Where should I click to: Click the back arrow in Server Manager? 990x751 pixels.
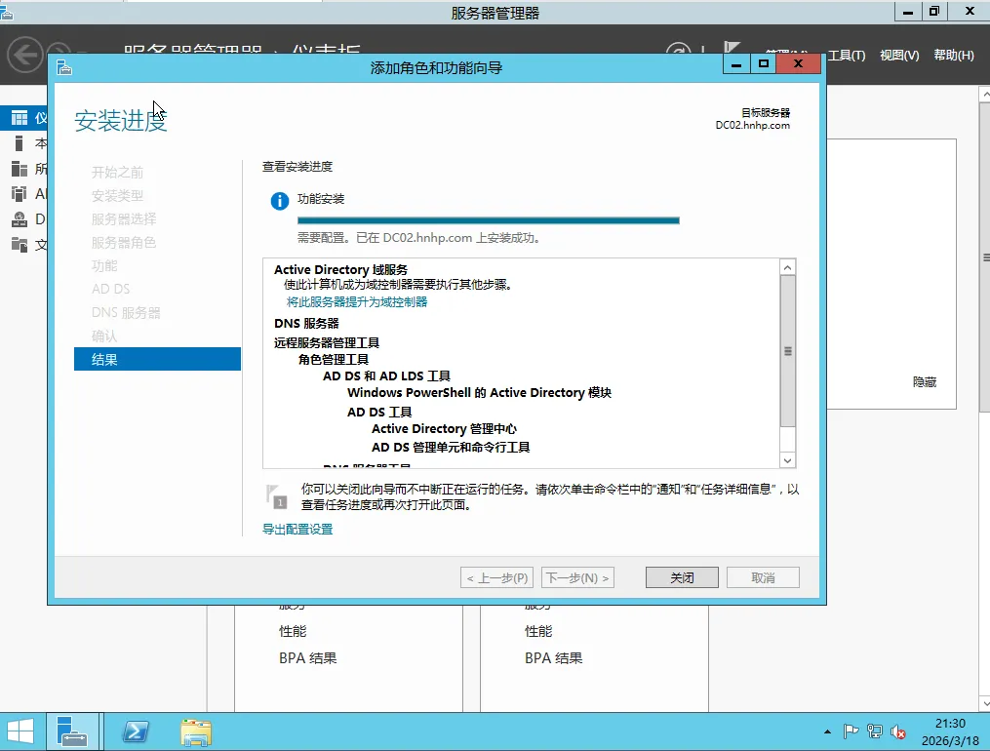coord(24,55)
